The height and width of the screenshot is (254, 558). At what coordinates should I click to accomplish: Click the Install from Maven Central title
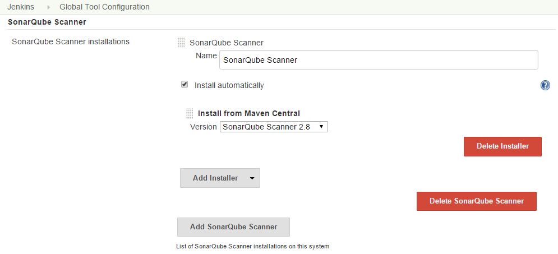coord(249,113)
